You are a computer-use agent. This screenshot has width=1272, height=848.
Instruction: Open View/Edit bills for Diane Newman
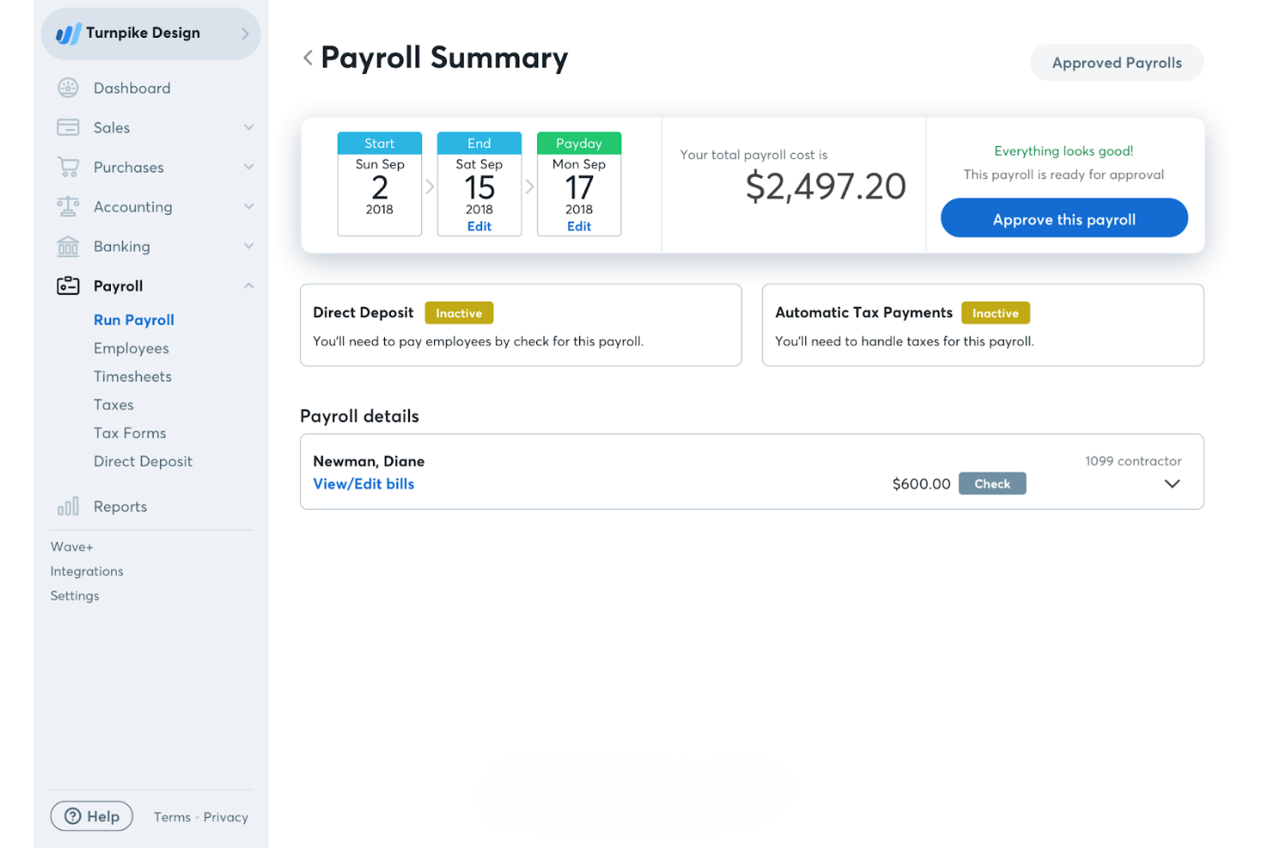pyautogui.click(x=364, y=484)
